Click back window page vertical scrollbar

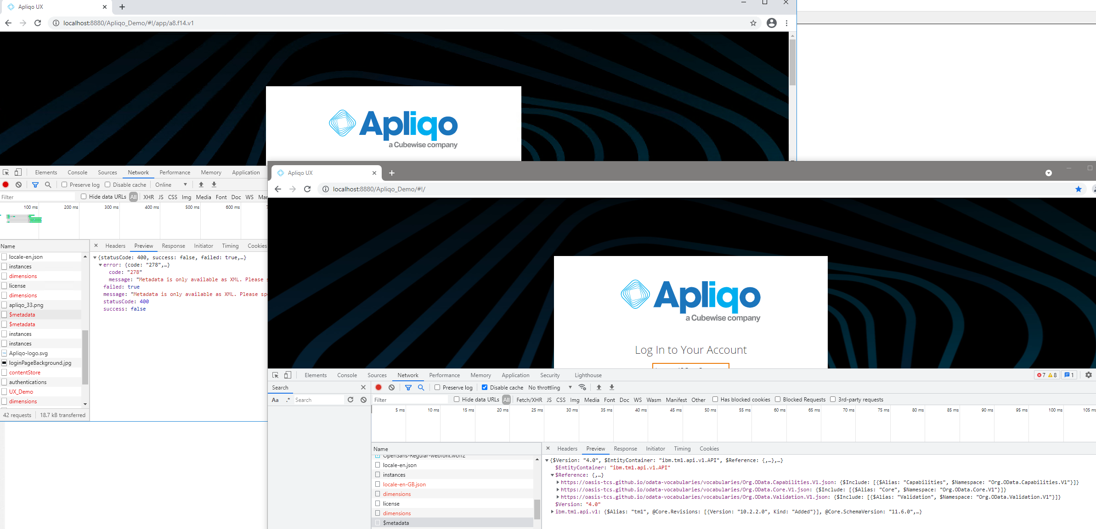coord(792,62)
